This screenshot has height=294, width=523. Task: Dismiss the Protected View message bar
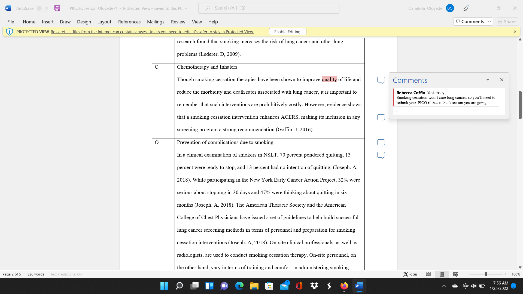515,32
